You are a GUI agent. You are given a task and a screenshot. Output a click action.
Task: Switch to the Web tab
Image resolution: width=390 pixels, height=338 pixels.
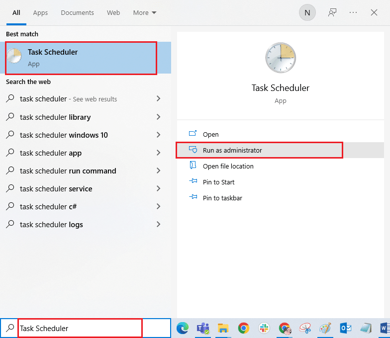tap(113, 13)
